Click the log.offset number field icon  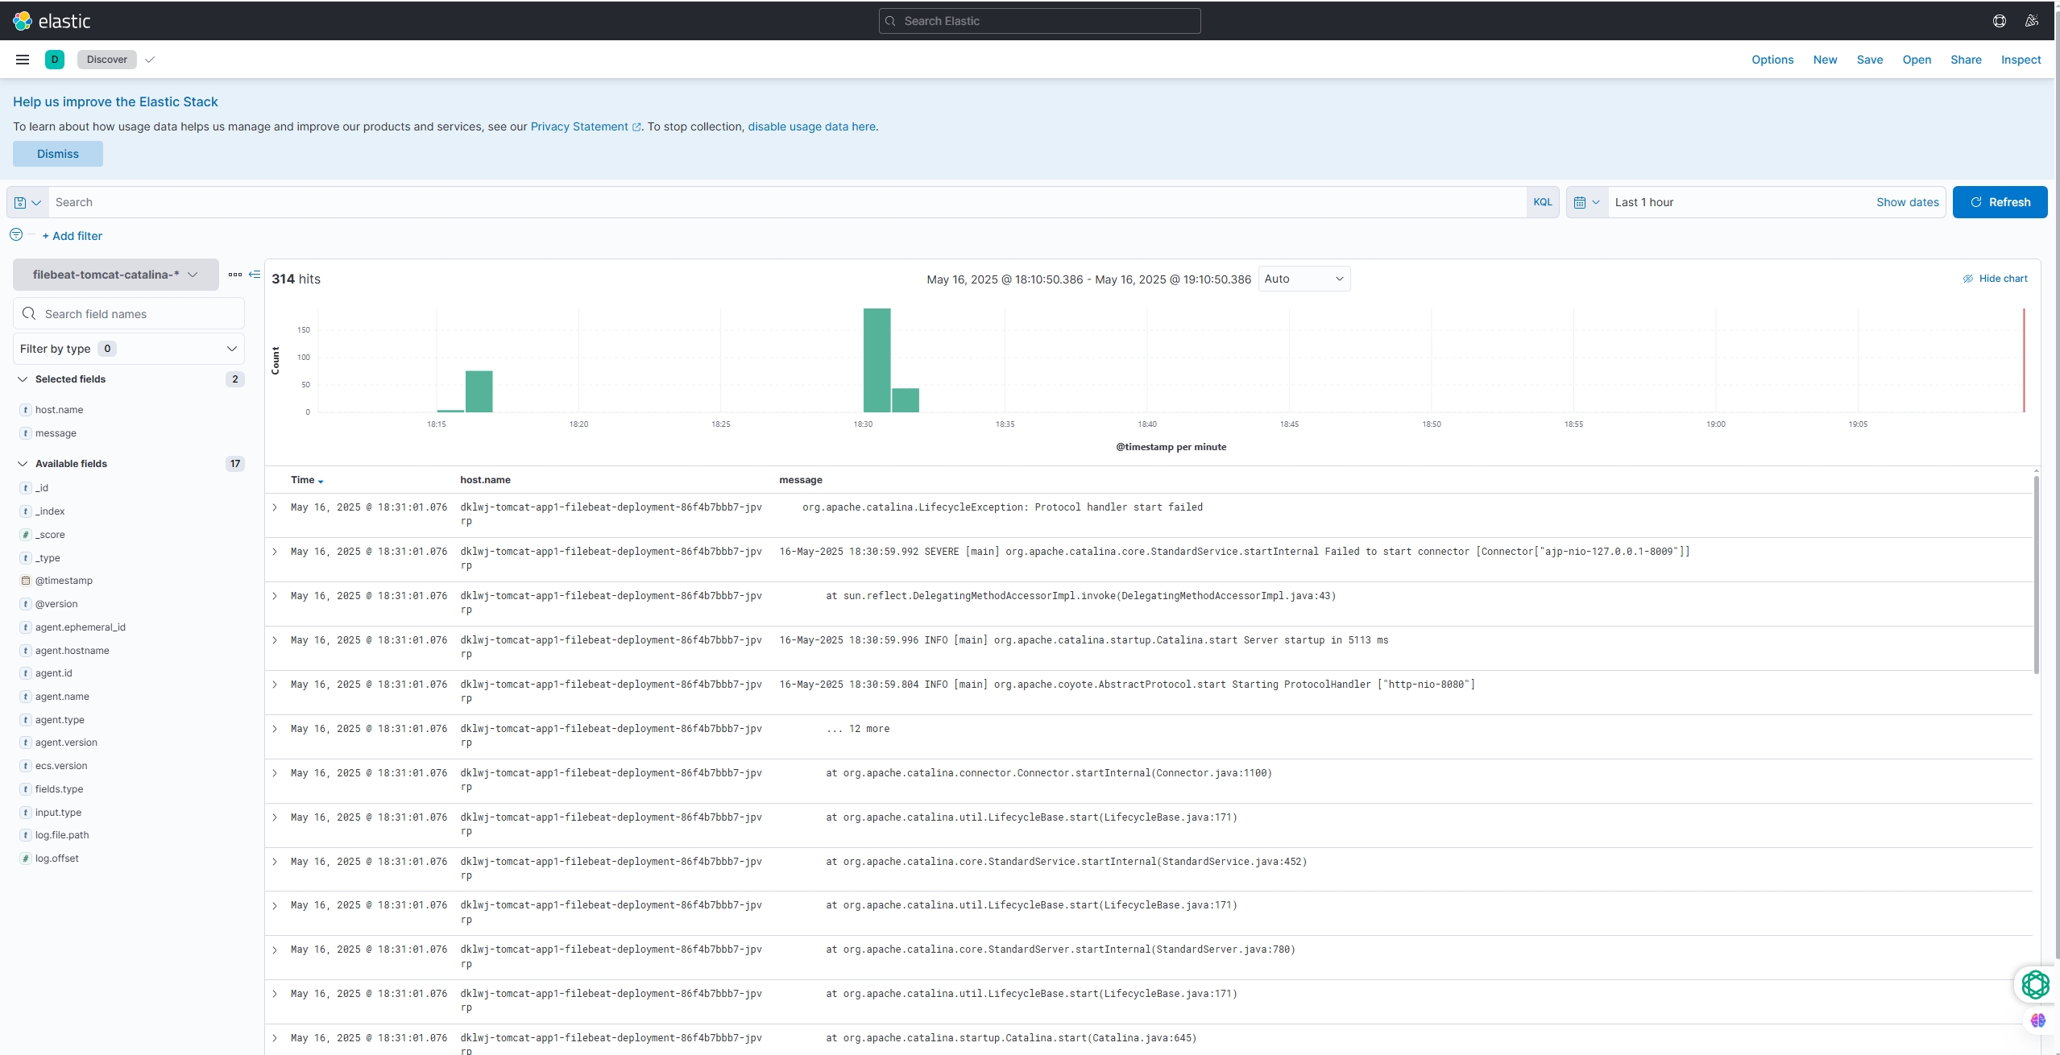(x=26, y=858)
